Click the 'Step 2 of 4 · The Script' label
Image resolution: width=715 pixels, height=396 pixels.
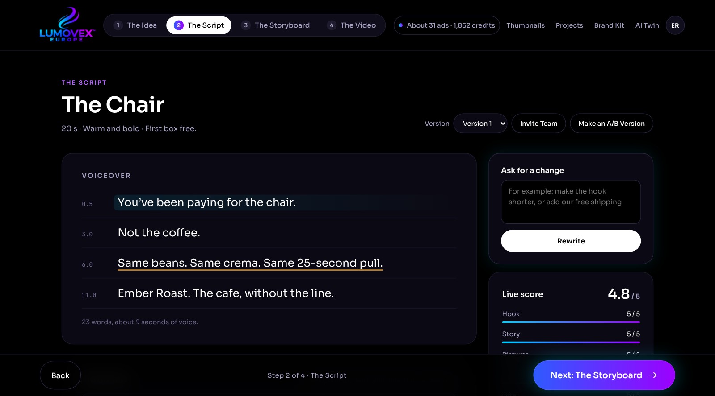click(307, 375)
